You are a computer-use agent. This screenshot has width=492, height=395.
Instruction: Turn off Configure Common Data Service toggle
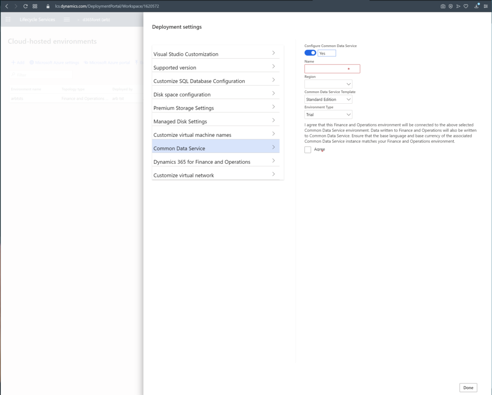coord(310,53)
